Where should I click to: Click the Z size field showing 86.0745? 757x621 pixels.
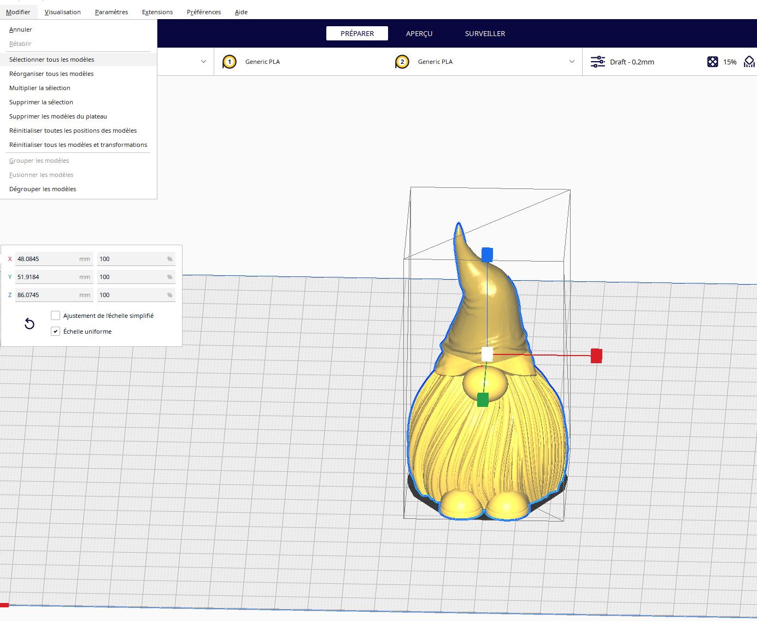tap(54, 295)
